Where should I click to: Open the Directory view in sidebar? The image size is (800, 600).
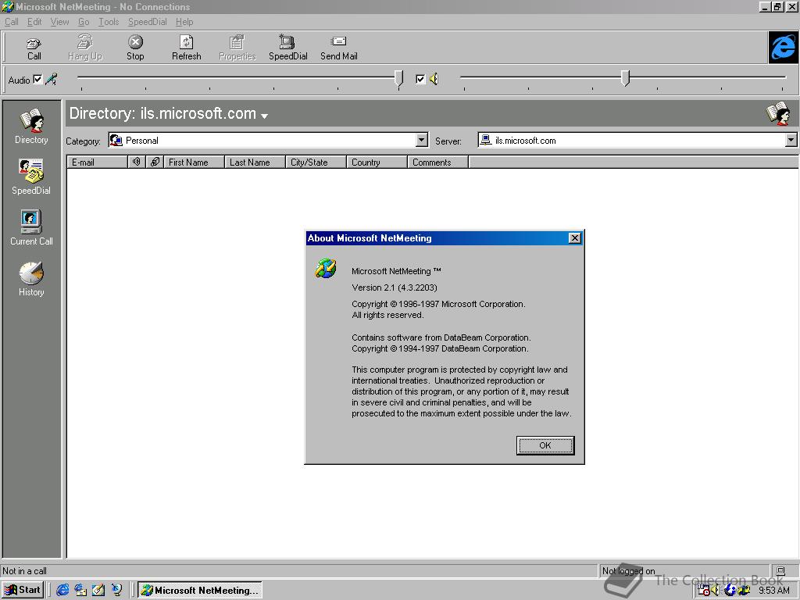31,127
